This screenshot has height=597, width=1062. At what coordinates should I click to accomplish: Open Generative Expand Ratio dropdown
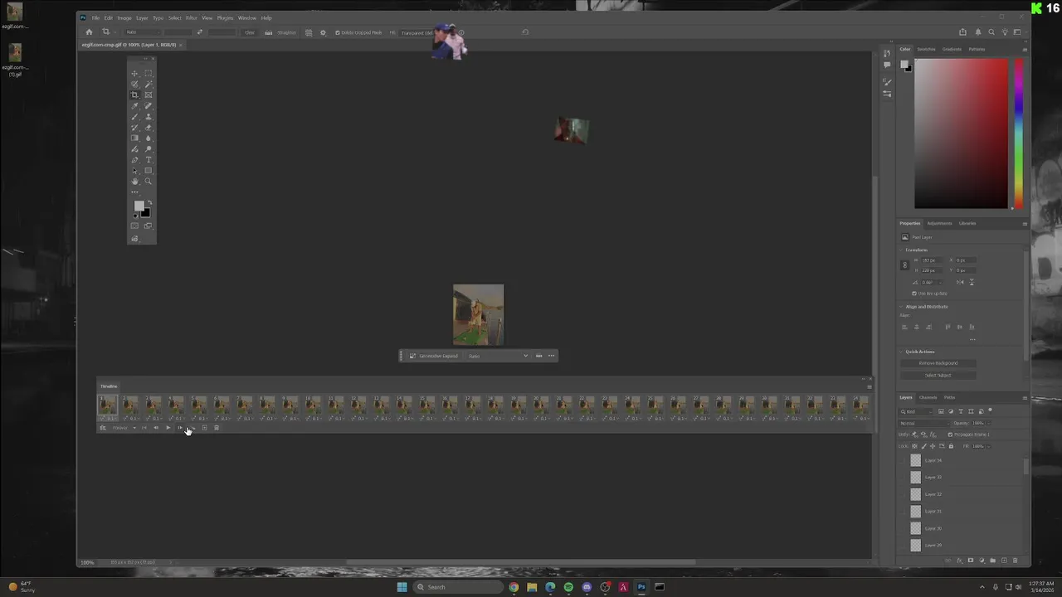coord(498,356)
